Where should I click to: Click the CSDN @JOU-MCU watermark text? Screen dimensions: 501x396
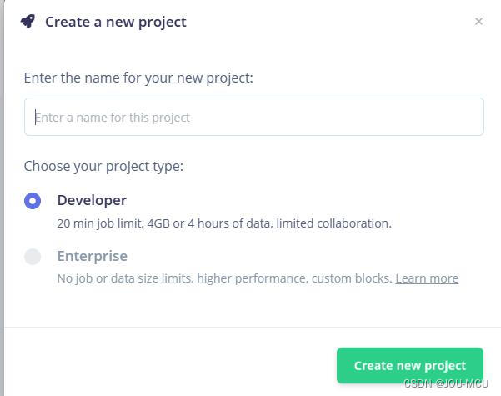pos(446,383)
